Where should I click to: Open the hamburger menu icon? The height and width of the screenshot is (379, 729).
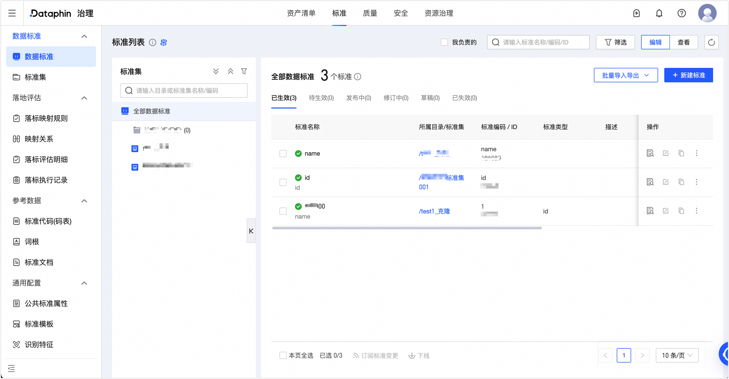click(x=12, y=13)
